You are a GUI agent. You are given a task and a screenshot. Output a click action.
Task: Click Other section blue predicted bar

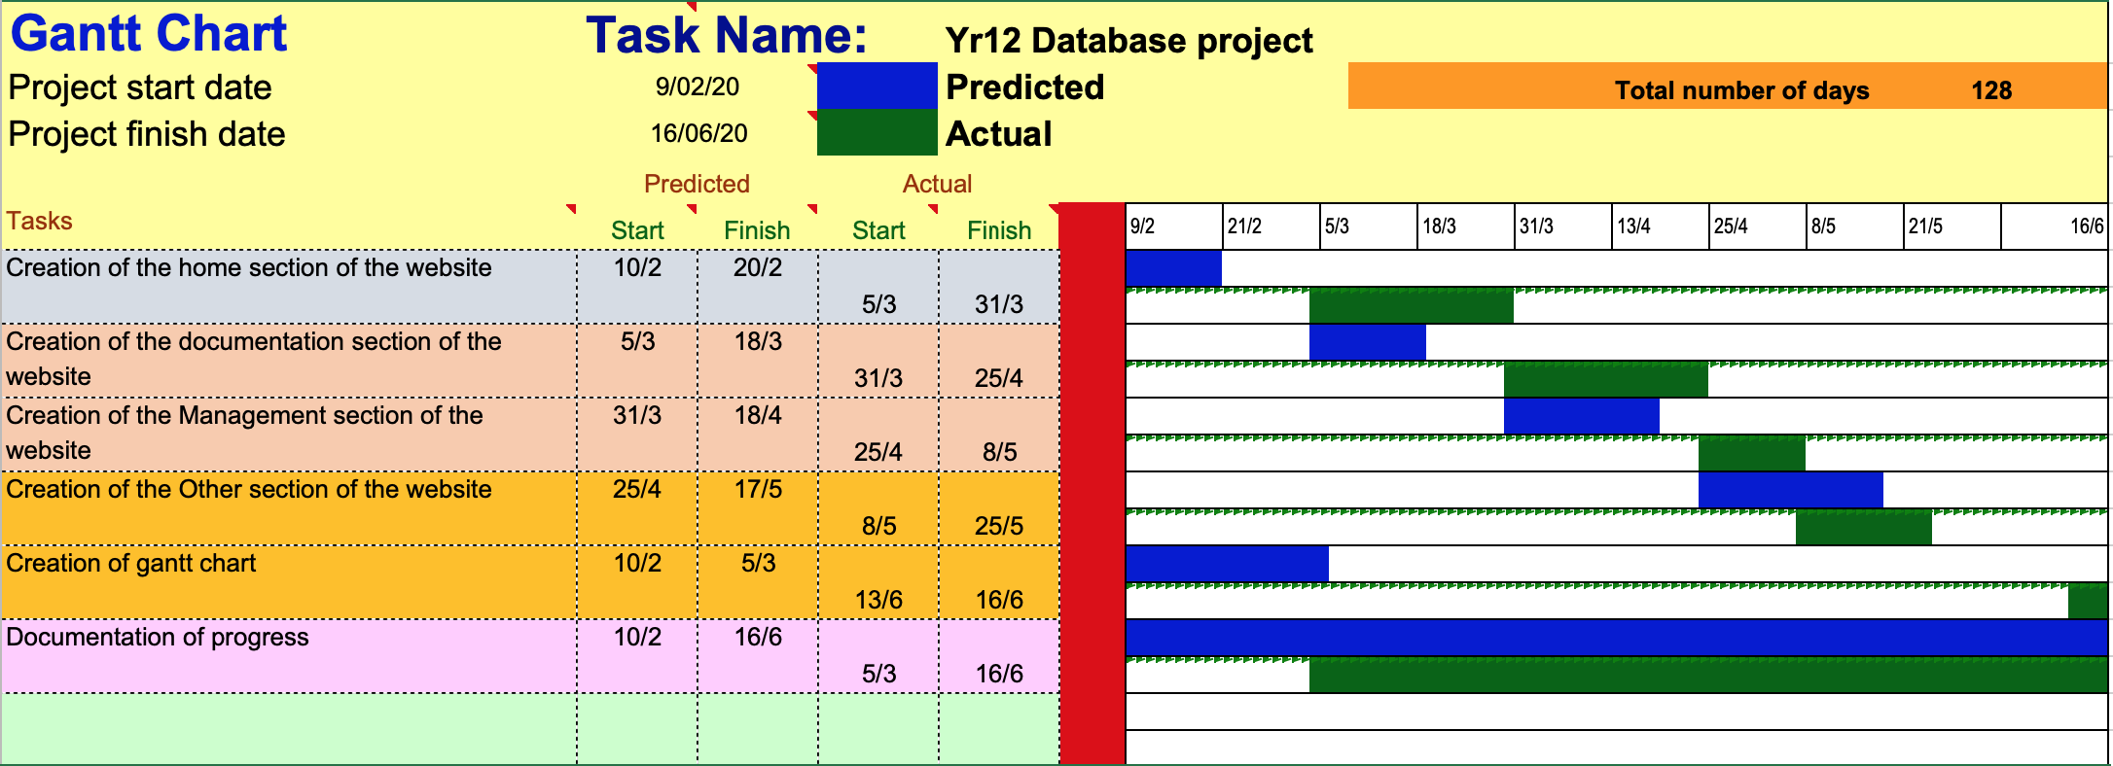point(1791,490)
